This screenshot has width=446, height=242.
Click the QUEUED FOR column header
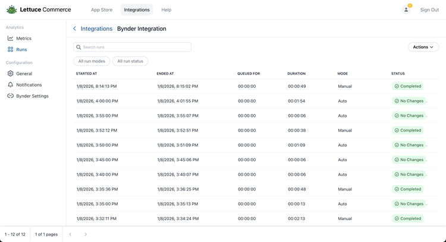click(x=249, y=74)
